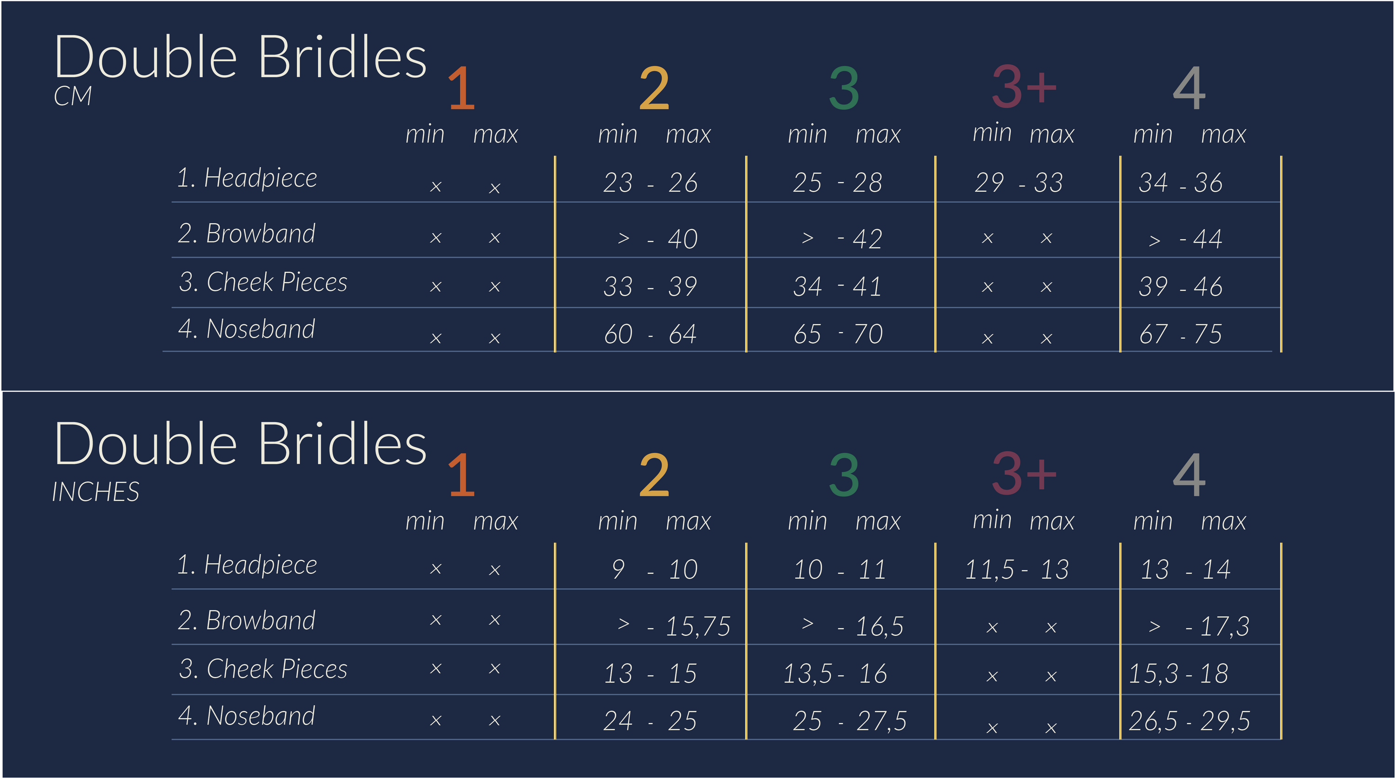Click "2. Browband" row label in inches chart

coord(247,621)
